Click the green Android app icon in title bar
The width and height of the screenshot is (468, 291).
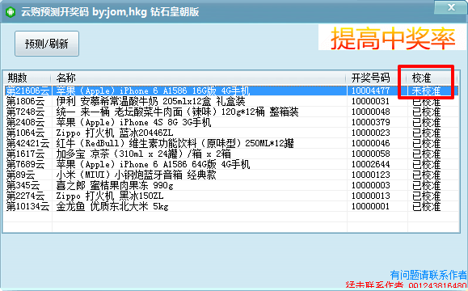11,12
